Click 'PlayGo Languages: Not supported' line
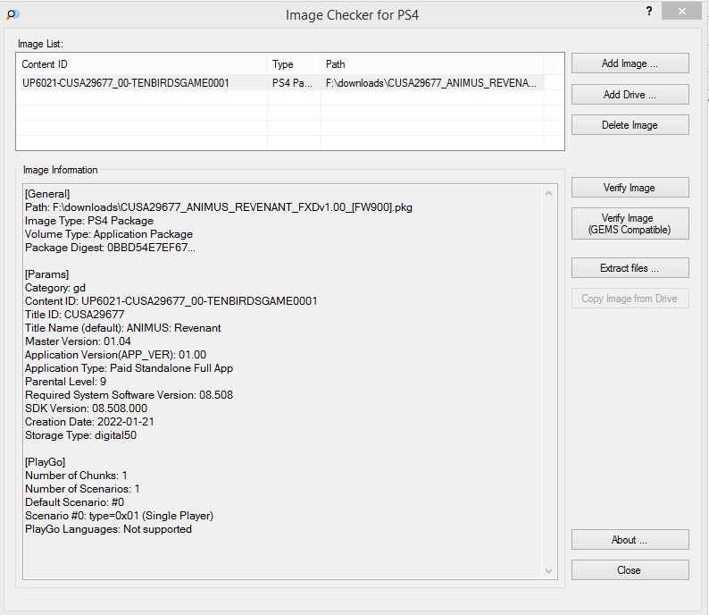 109,529
